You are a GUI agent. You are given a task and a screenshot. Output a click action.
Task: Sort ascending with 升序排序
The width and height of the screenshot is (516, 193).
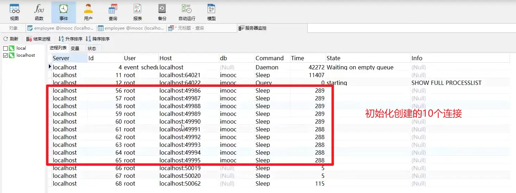coord(70,39)
